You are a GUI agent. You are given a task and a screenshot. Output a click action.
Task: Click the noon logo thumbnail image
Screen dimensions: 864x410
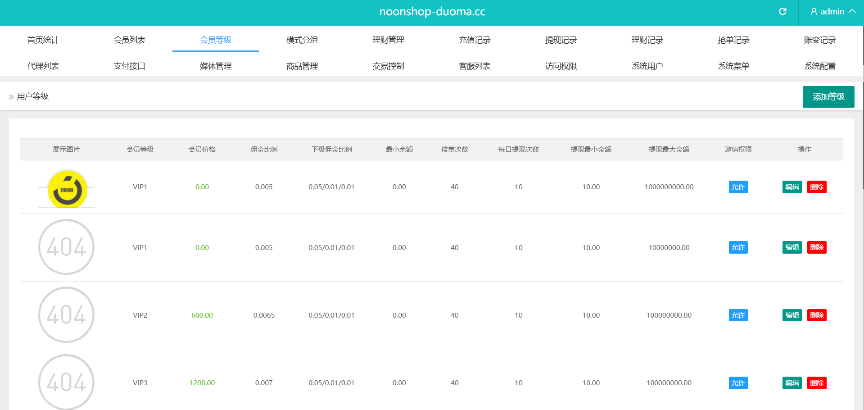(x=67, y=189)
